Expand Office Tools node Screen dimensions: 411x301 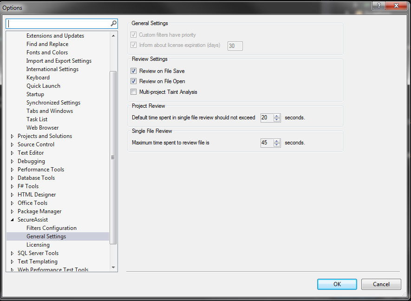tap(12, 203)
